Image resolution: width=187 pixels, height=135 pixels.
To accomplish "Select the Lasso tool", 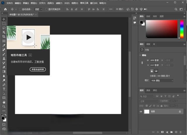I will [4, 28].
